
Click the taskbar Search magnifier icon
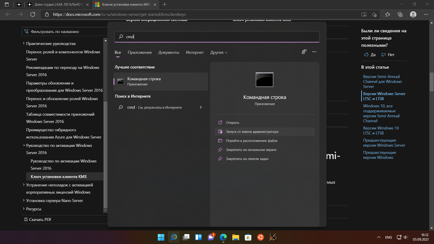[174, 237]
